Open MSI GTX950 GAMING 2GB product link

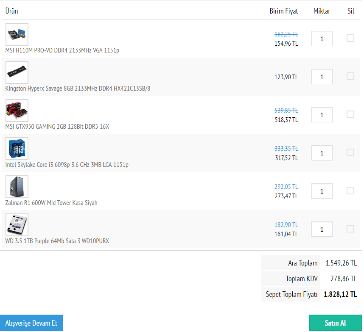point(57,127)
